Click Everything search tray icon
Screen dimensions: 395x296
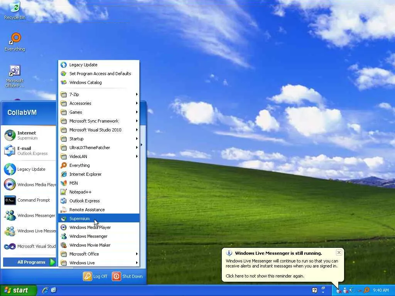click(x=366, y=290)
